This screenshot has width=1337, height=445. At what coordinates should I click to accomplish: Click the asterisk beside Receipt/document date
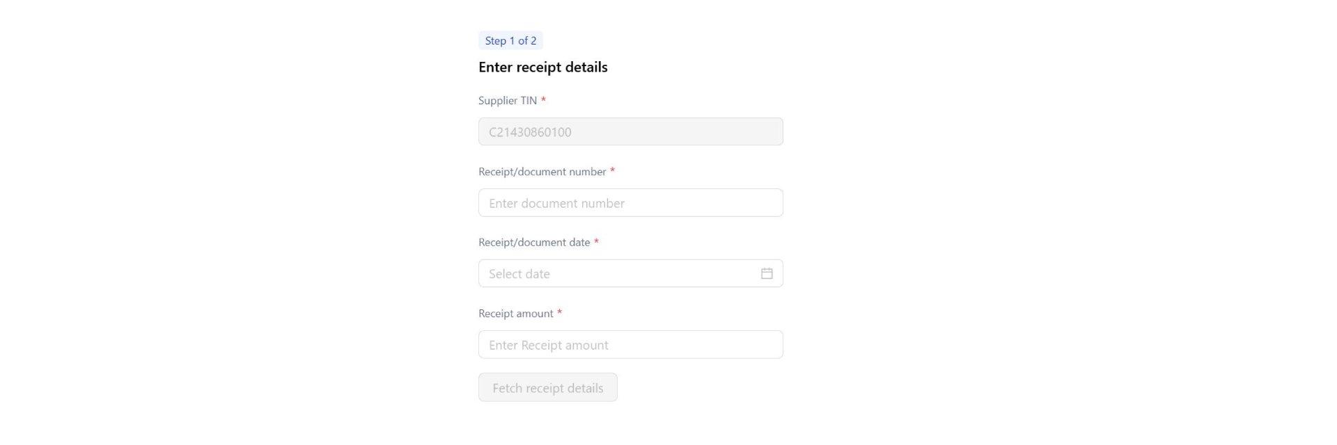[x=596, y=242]
